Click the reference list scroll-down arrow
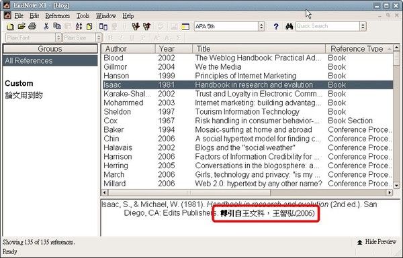 click(396, 185)
